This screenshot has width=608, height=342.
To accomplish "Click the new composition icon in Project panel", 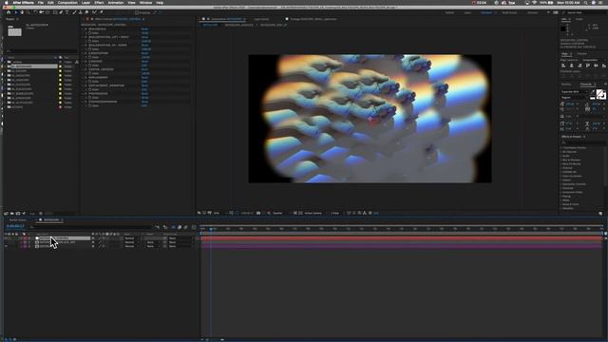I will pos(18,213).
